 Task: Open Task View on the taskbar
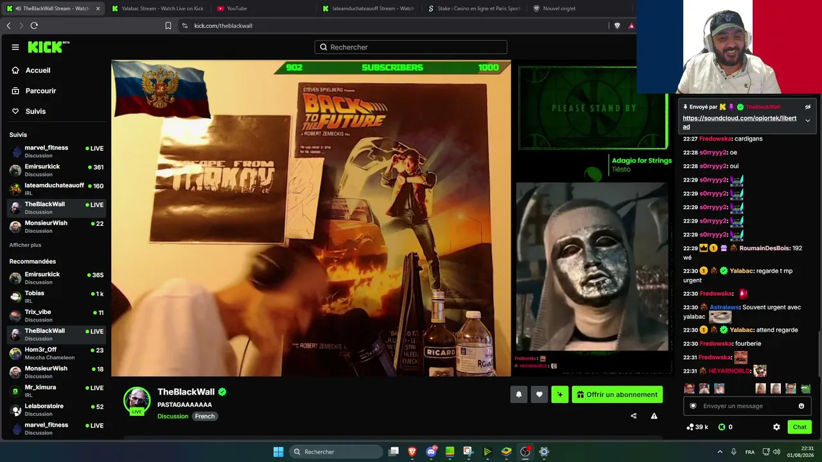coord(394,452)
